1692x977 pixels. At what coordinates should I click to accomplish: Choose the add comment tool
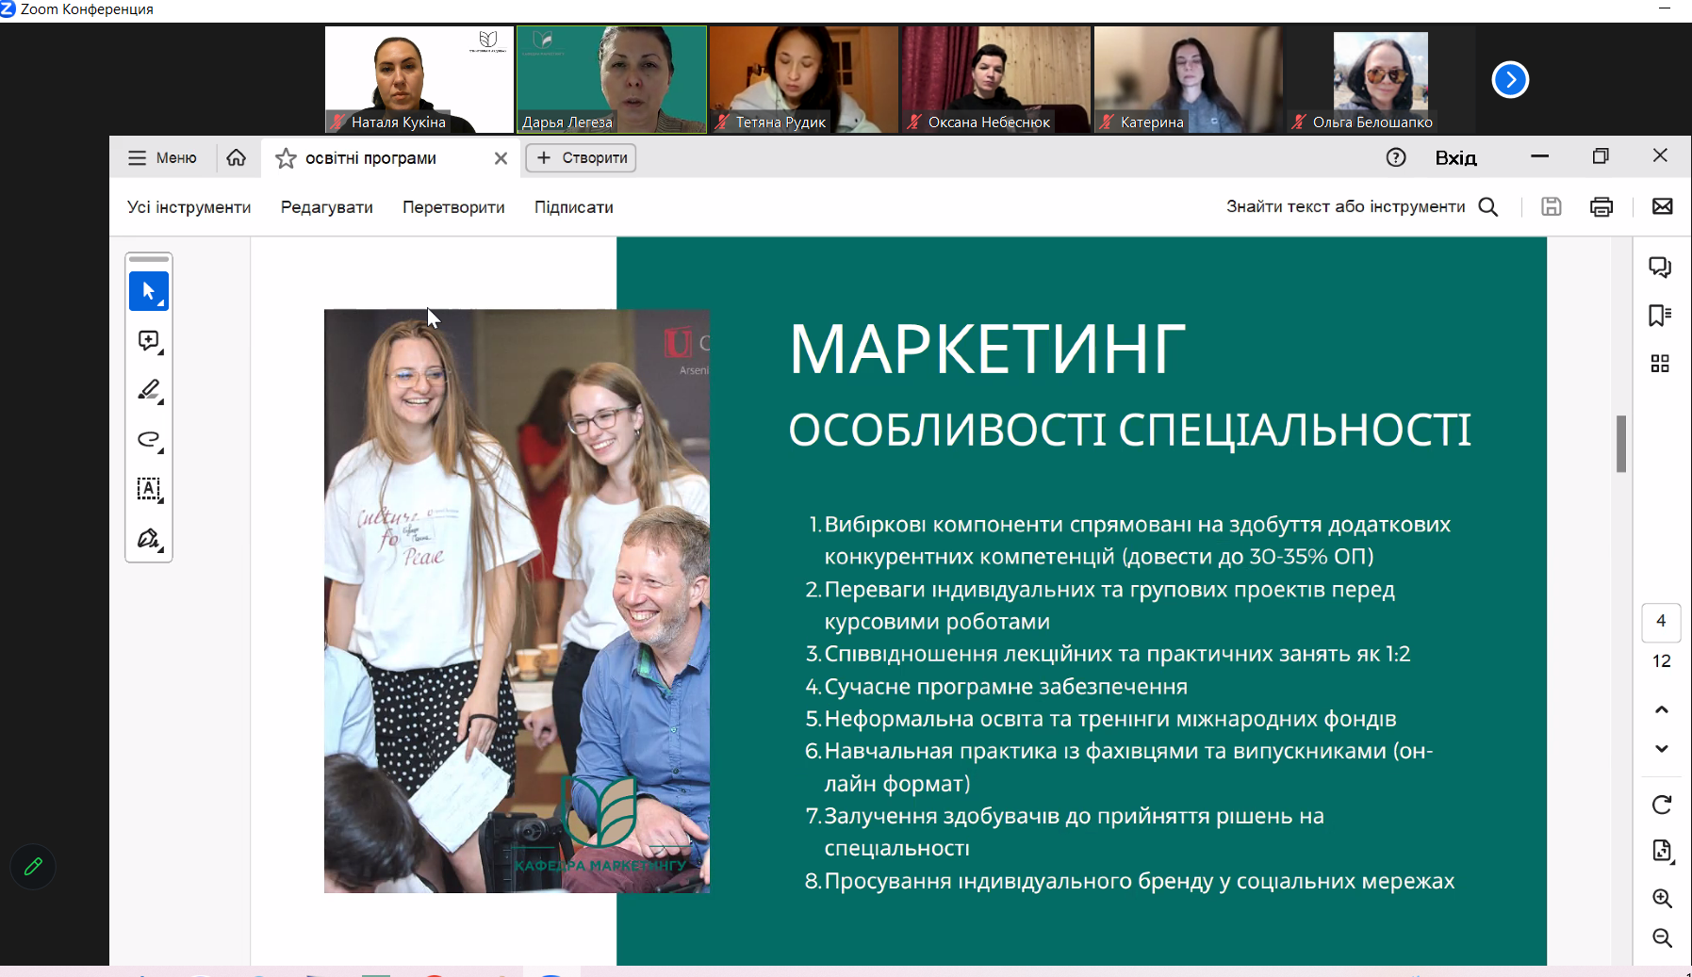[149, 341]
